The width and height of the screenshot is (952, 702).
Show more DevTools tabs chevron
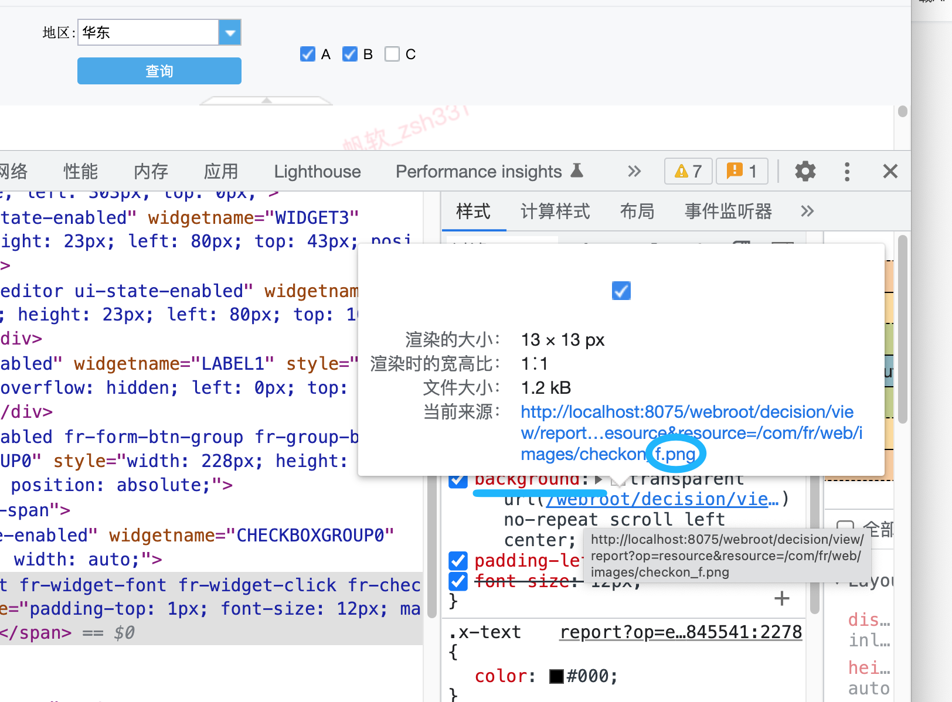pyautogui.click(x=634, y=171)
